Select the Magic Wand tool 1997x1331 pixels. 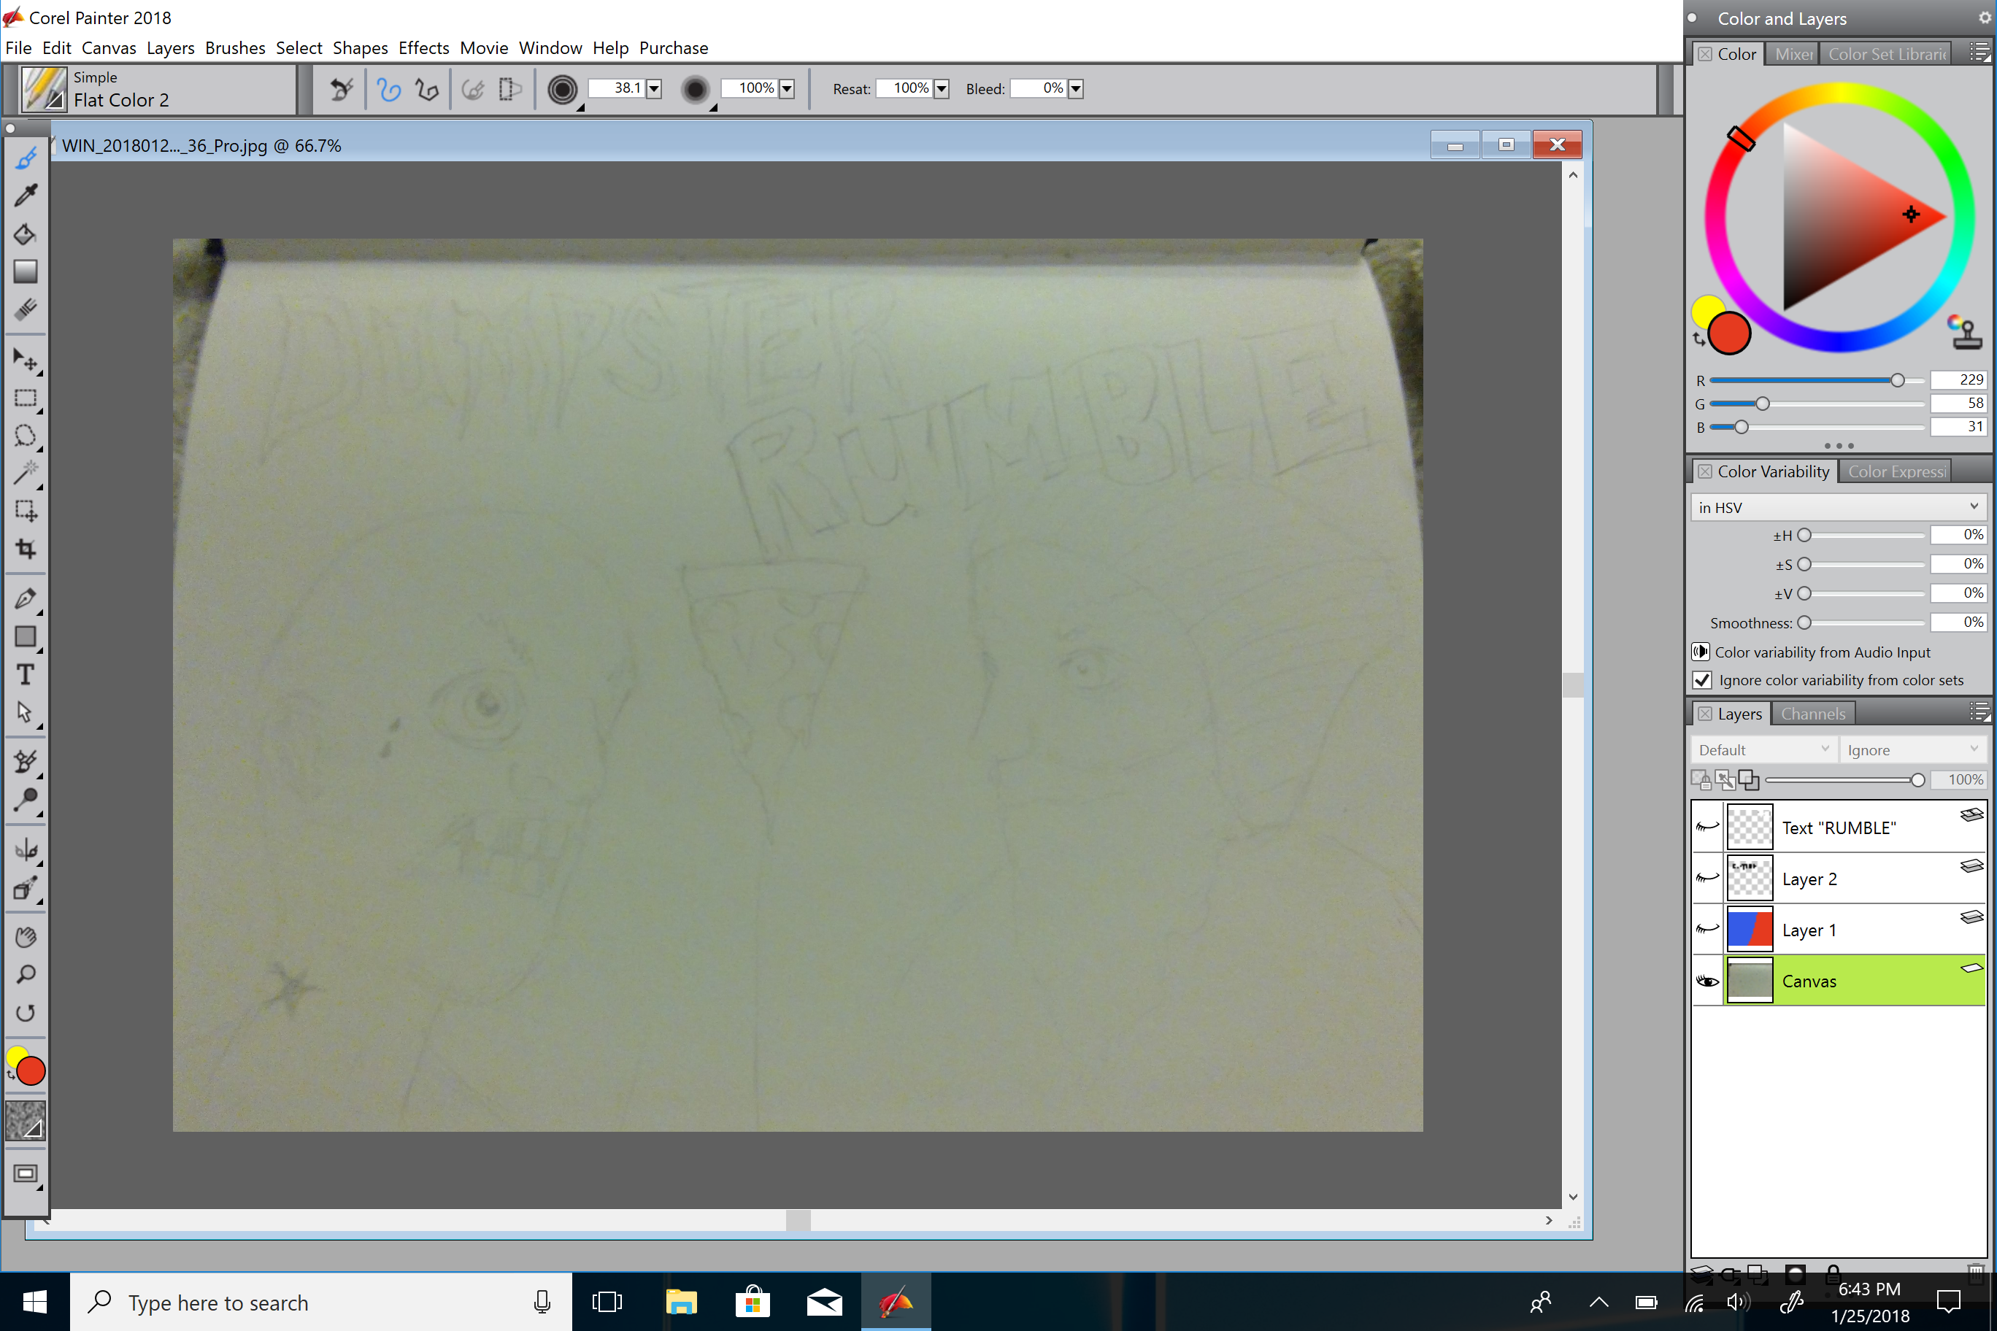(26, 472)
